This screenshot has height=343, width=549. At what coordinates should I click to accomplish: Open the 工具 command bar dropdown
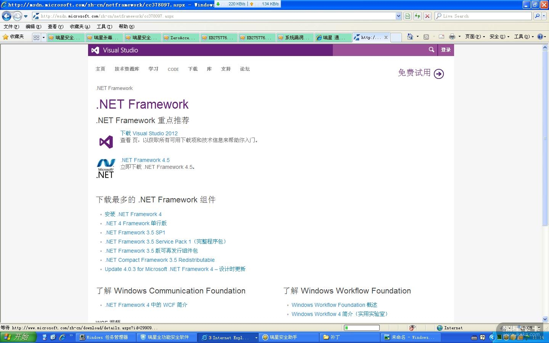point(524,37)
